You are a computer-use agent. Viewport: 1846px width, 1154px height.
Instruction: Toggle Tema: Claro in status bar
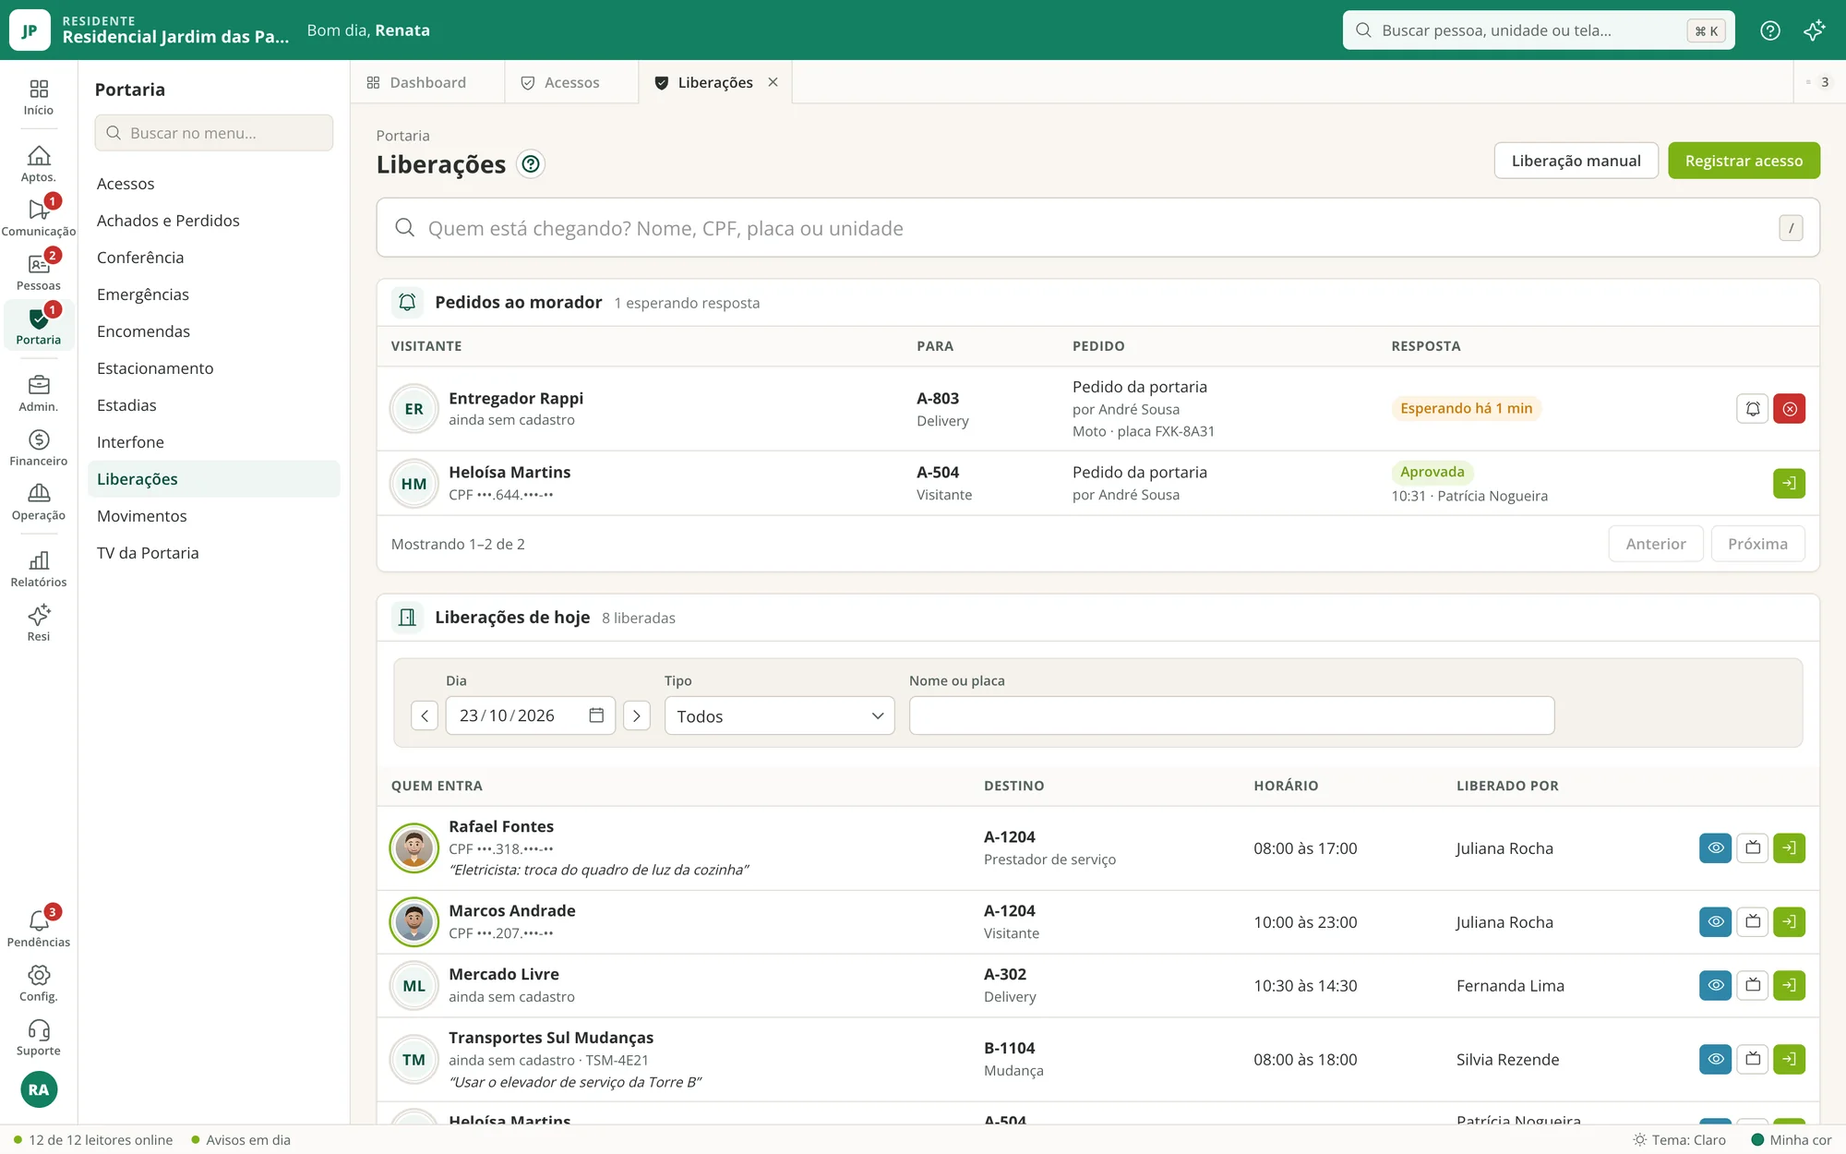coord(1679,1140)
